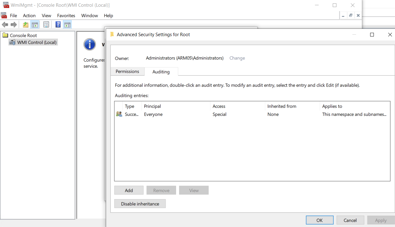395x227 pixels.
Task: Click Cancel in Advanced Security Settings
Action: (x=350, y=220)
